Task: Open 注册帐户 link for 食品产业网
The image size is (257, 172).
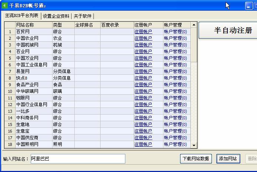Action: coord(143,85)
